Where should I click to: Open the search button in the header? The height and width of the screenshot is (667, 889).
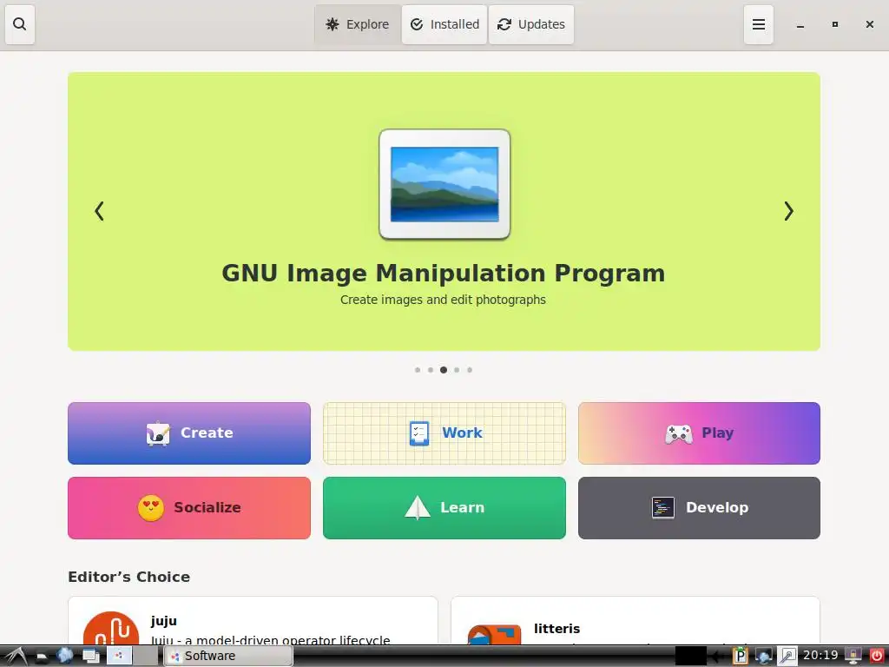(x=20, y=24)
